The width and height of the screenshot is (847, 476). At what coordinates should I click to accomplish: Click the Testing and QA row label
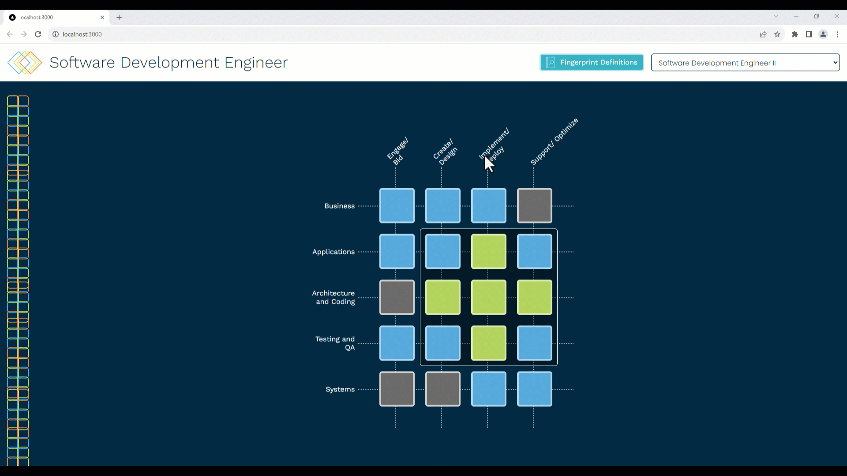pos(335,343)
